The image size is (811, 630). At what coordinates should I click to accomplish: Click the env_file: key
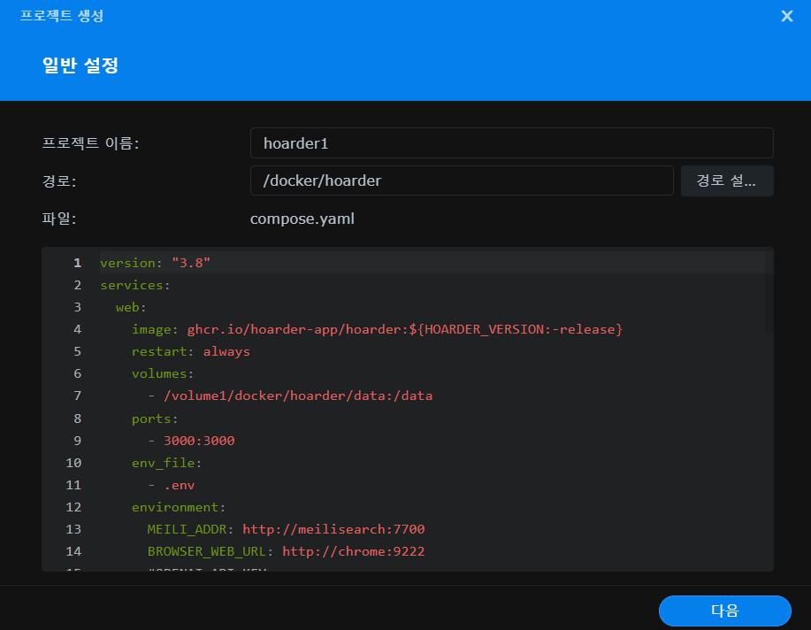click(166, 462)
